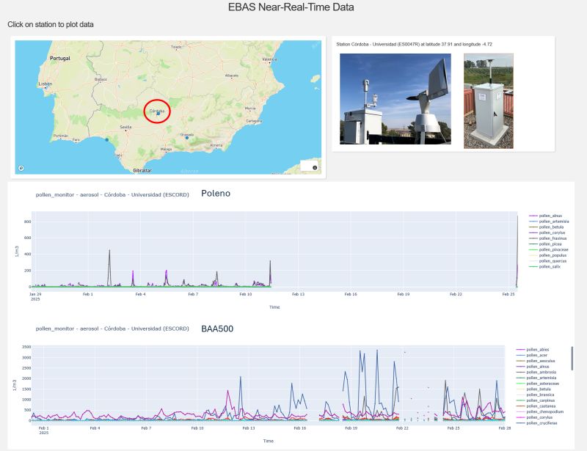Toggle the pollen_brassica trace
Screen dimensions: 587x451
coord(536,395)
